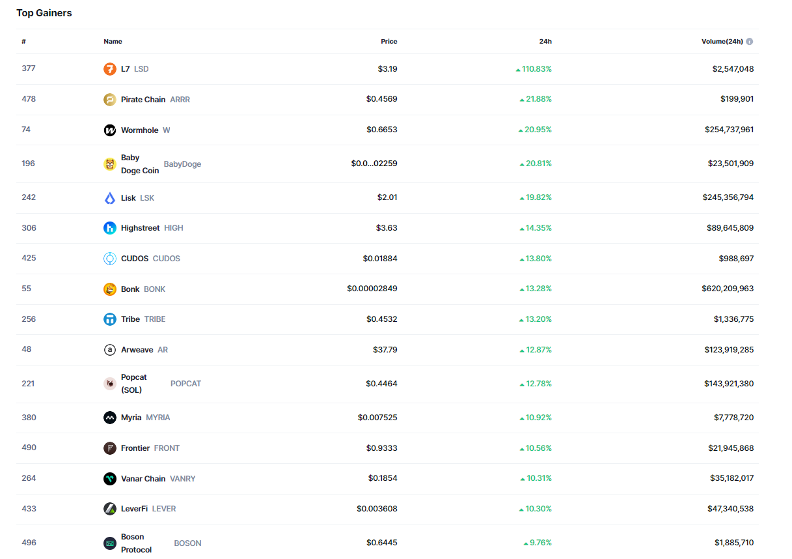Click the Highstreet logo icon
Screen dimensions: 792x559
pos(110,228)
